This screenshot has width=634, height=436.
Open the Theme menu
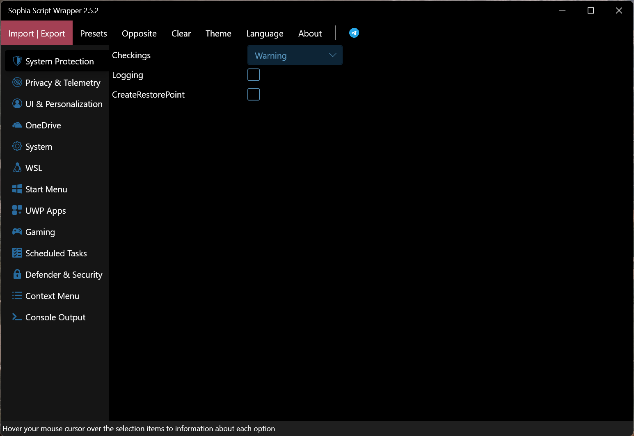[x=218, y=34]
